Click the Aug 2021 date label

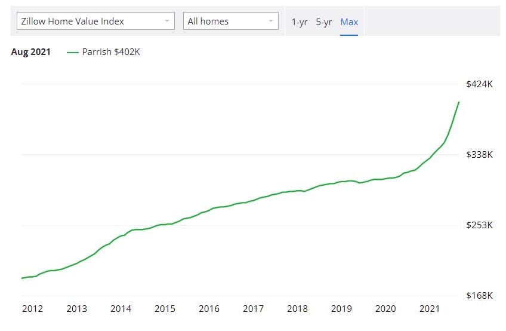31,52
